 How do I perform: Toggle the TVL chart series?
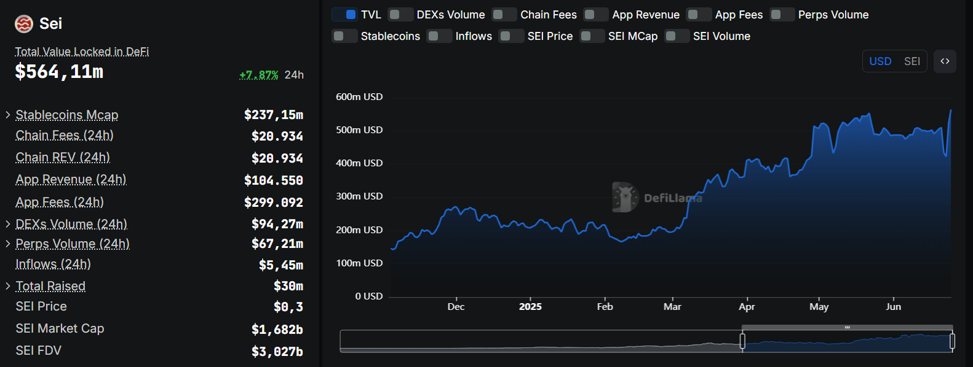pos(344,15)
